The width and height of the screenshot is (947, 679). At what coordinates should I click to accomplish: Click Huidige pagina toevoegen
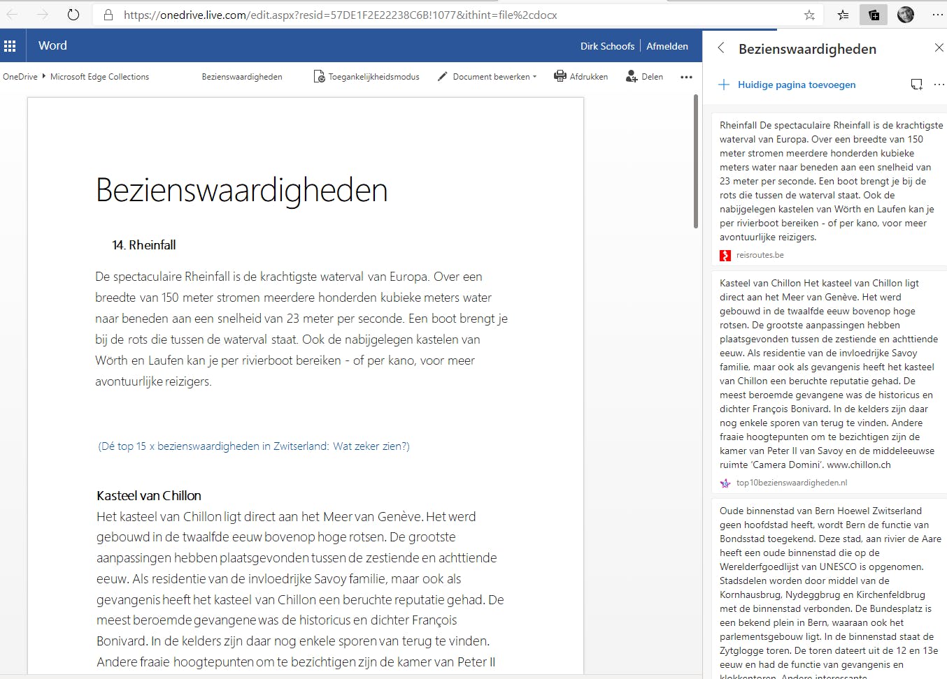coord(797,85)
